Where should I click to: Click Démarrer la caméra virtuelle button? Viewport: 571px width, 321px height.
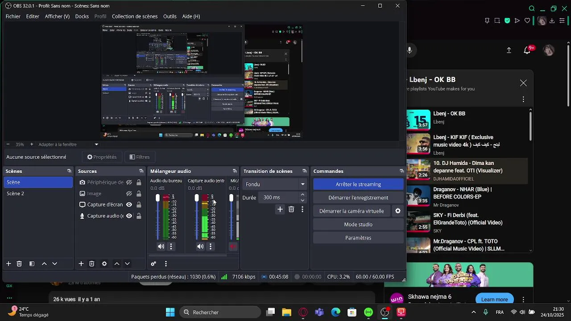pos(352,211)
